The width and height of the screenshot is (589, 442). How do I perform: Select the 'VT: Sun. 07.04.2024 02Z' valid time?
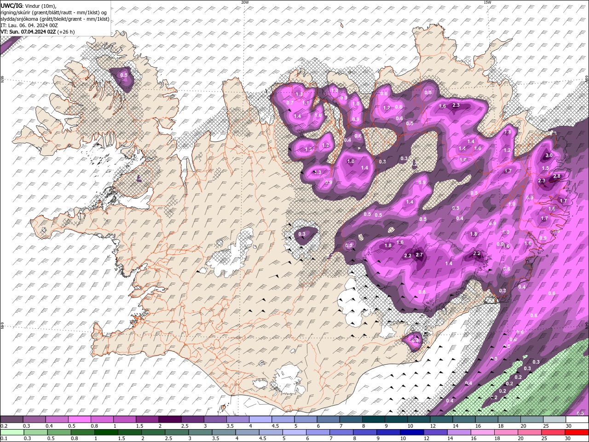point(29,32)
